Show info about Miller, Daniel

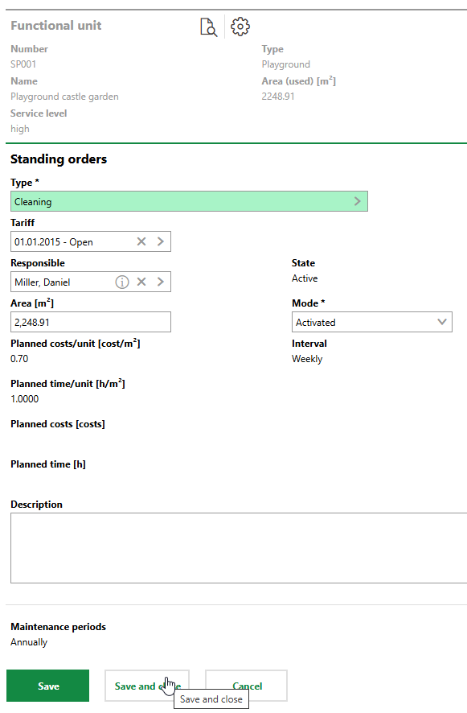tap(121, 282)
